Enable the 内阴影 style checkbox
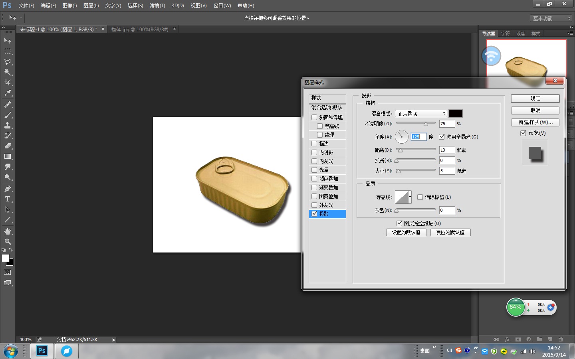This screenshot has width=575, height=359. (314, 152)
